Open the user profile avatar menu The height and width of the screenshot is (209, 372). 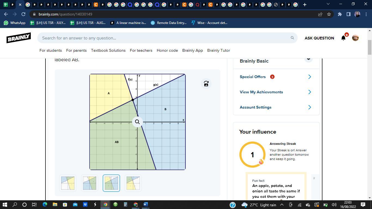(355, 38)
